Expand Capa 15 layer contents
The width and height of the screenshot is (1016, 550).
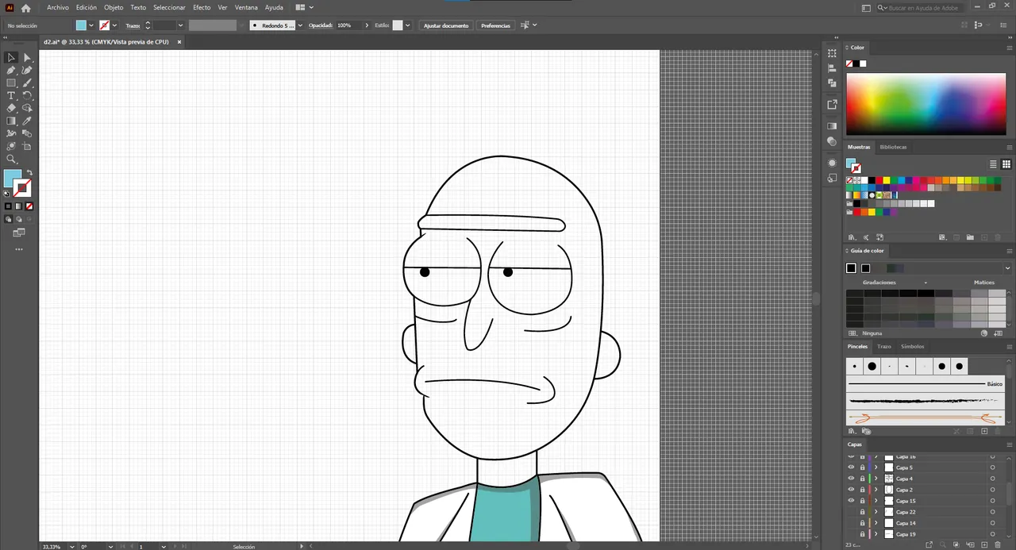click(877, 501)
